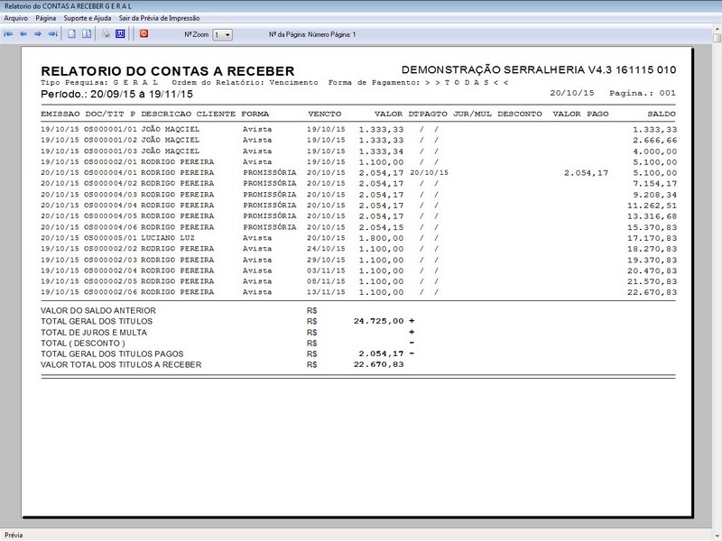Open print using the printer icon
Viewport: 722px width, 541px height.
click(x=106, y=34)
